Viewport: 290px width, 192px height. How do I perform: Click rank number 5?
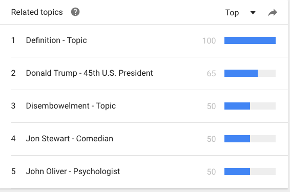point(13,172)
